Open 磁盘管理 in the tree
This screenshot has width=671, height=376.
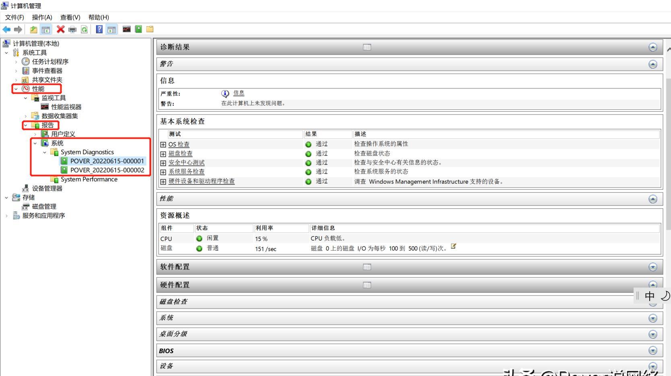click(x=44, y=206)
